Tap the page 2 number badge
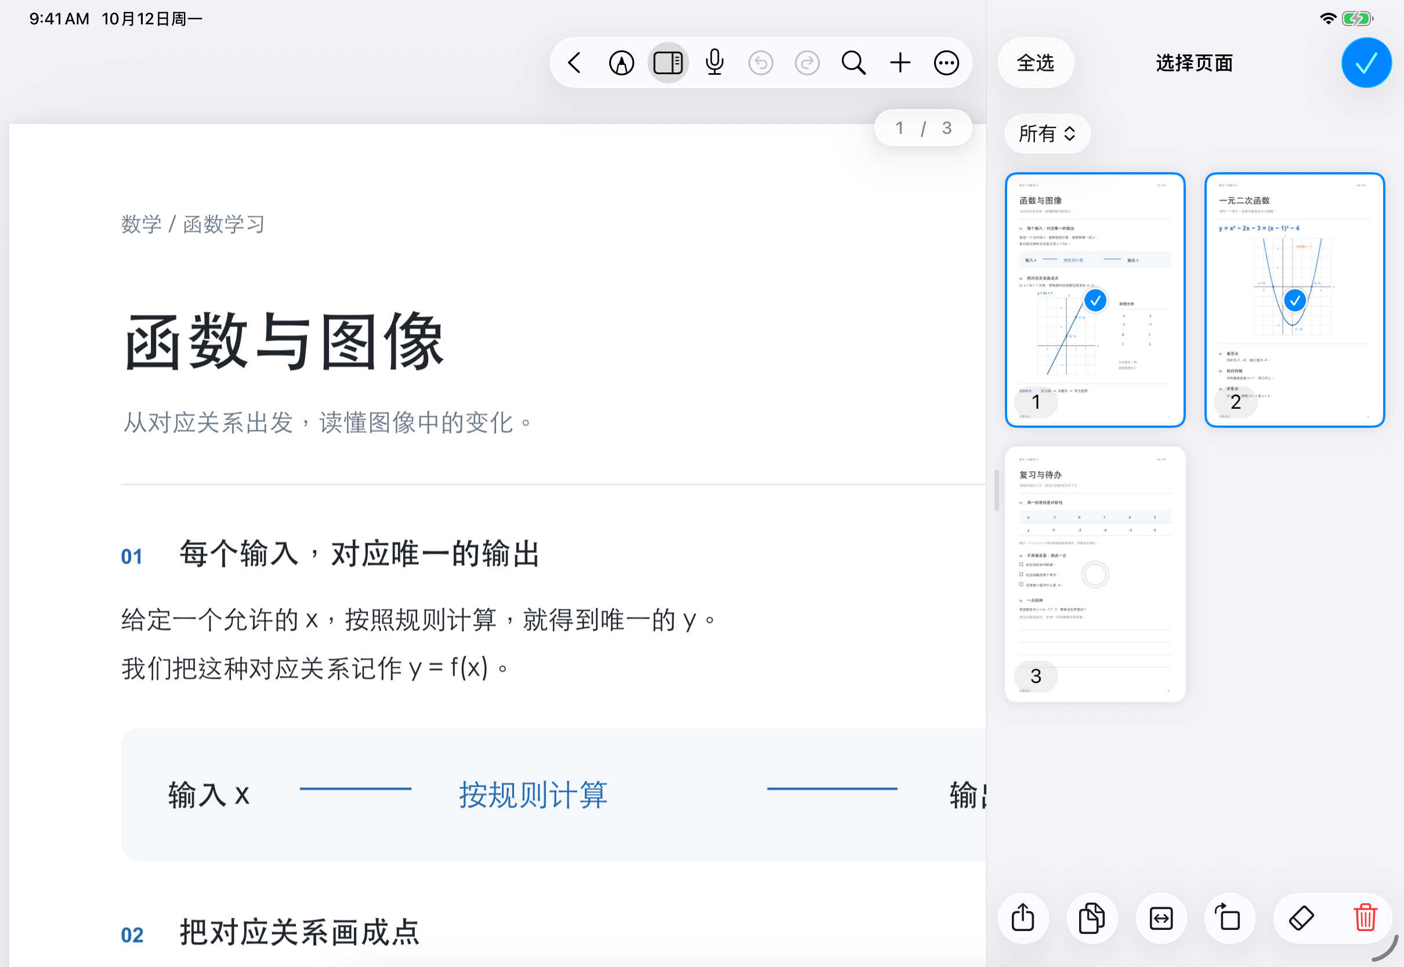The image size is (1404, 967). coord(1236,402)
